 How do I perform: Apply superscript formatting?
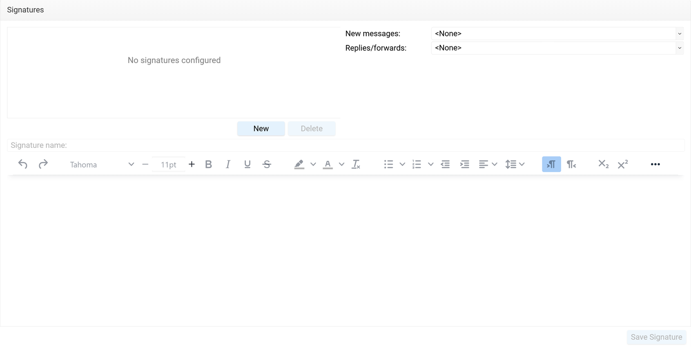(623, 164)
